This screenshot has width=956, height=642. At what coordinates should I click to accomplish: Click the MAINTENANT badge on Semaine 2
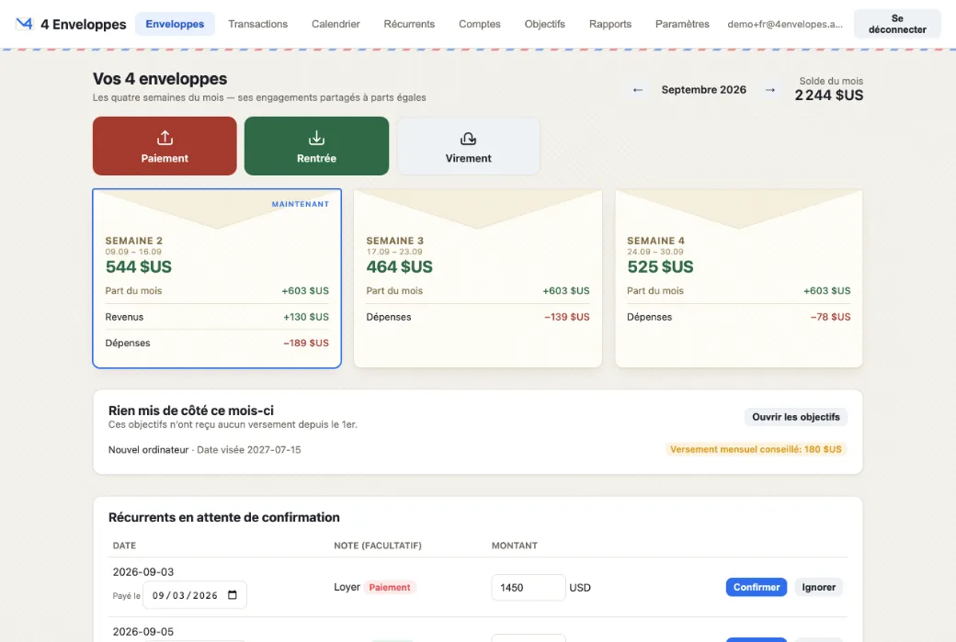300,204
